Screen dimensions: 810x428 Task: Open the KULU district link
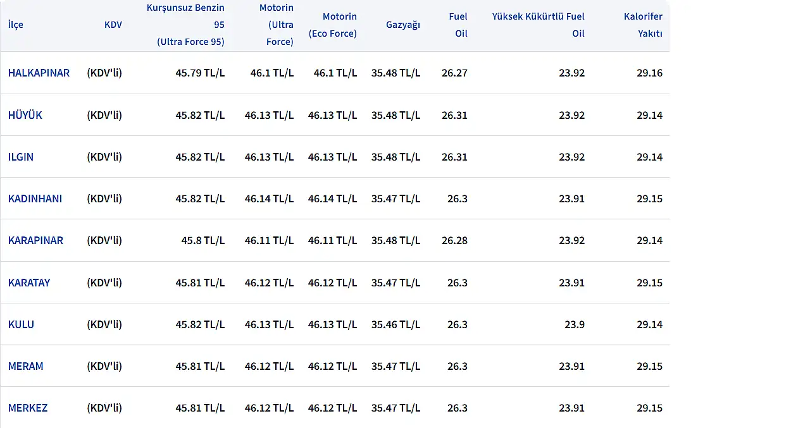(x=21, y=324)
